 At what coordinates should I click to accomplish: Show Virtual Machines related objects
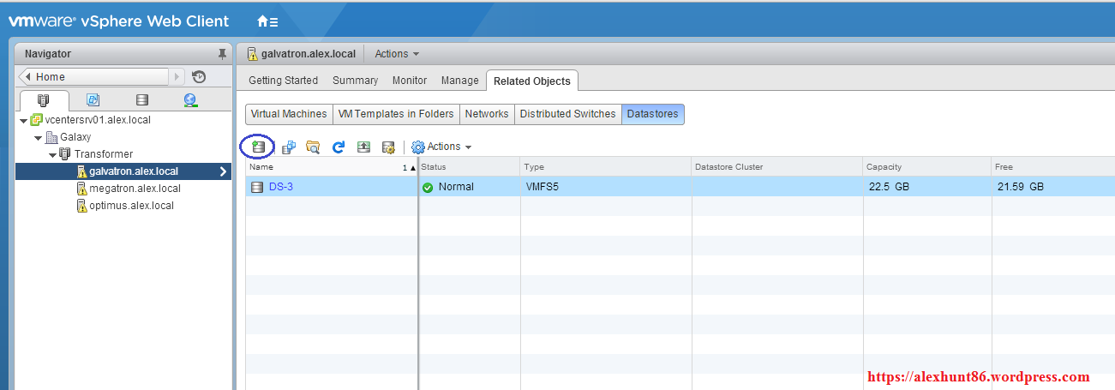click(289, 114)
